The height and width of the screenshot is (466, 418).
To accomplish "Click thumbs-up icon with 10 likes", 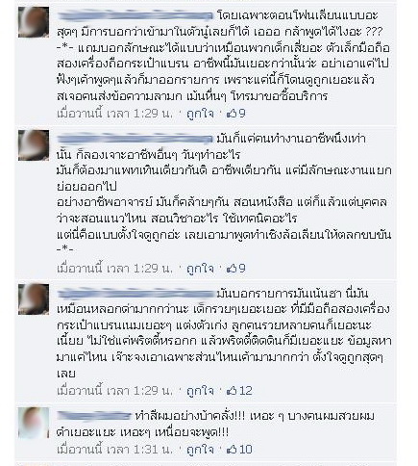I will (x=239, y=449).
